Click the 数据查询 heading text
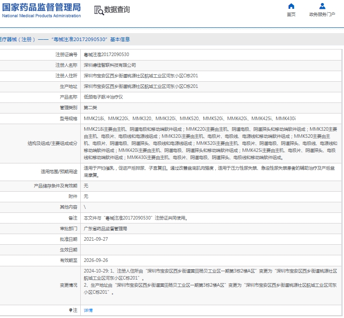This screenshot has width=344, height=318. point(117,10)
